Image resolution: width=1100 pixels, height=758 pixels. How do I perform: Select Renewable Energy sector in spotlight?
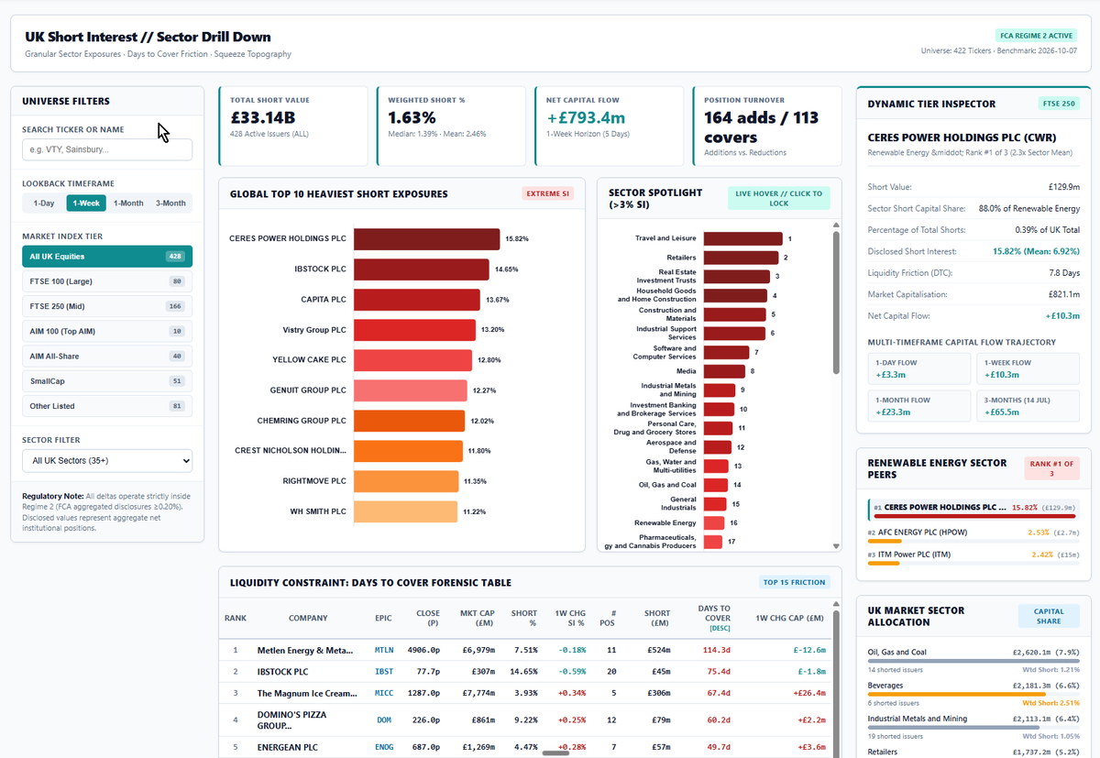point(713,522)
